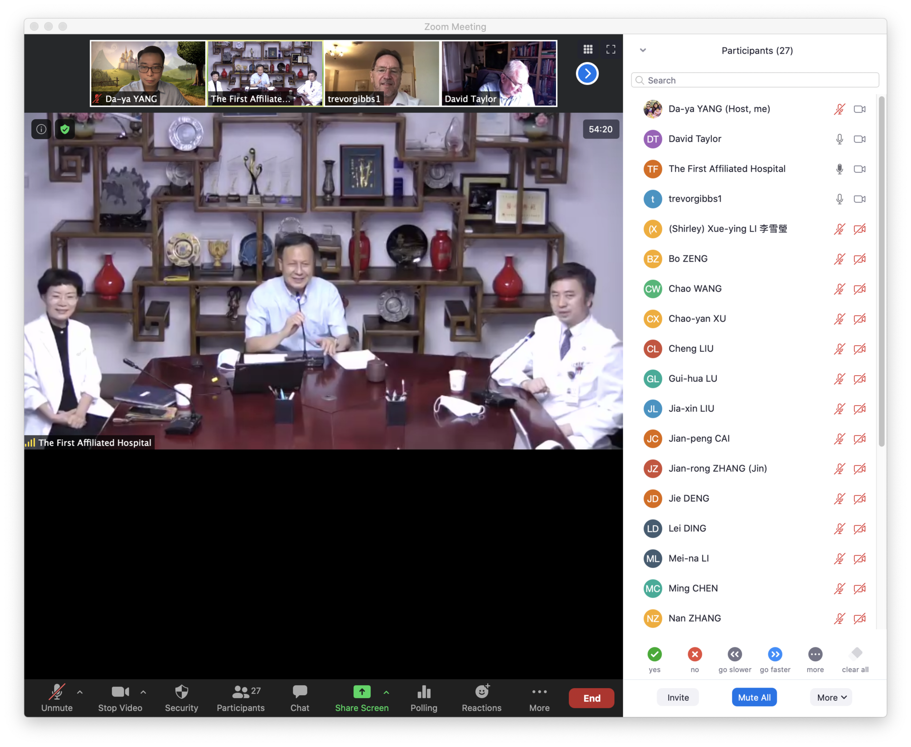Toggle trevorgibbs1's video camera icon

click(860, 199)
